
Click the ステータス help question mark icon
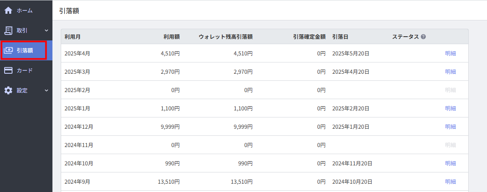click(x=423, y=37)
